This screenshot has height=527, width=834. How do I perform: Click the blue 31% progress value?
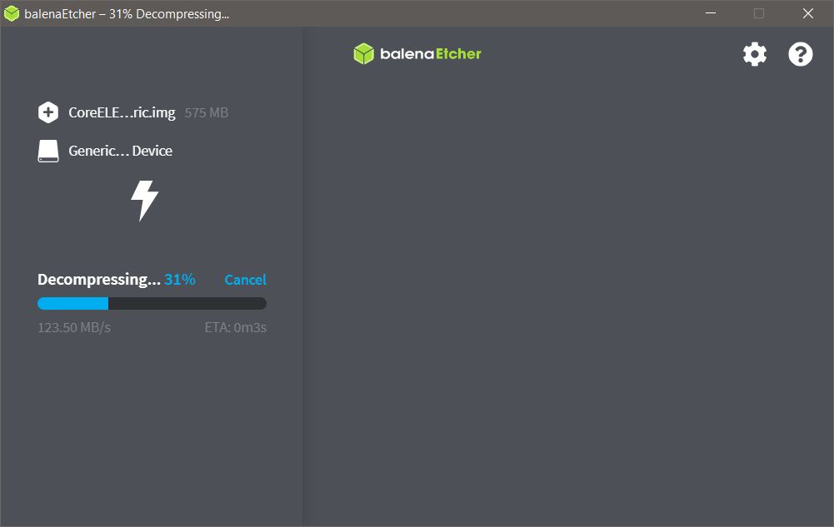(x=180, y=280)
